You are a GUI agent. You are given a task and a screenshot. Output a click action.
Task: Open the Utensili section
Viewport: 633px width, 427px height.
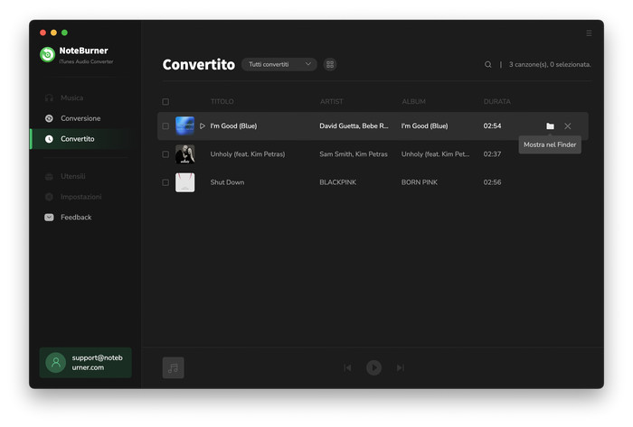pyautogui.click(x=64, y=176)
